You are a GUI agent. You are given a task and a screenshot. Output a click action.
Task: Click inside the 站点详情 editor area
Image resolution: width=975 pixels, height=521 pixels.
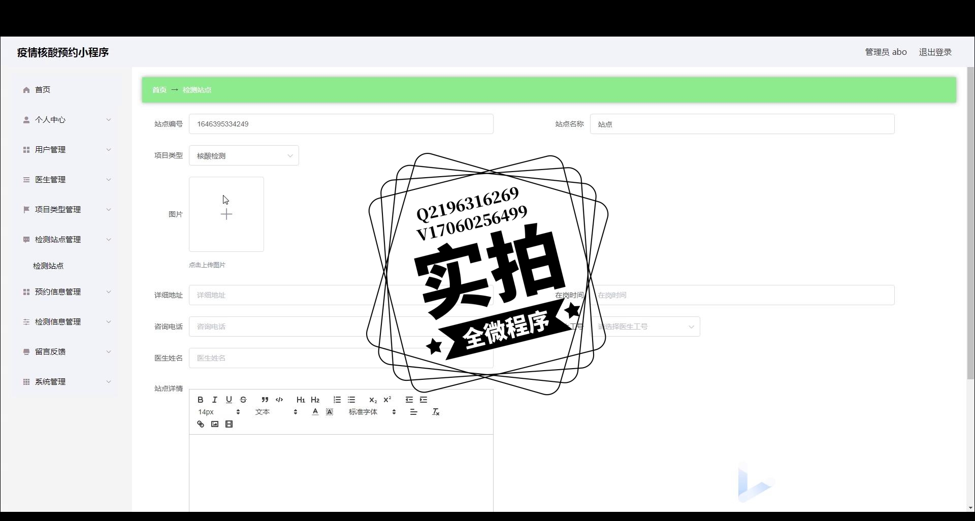coord(341,472)
